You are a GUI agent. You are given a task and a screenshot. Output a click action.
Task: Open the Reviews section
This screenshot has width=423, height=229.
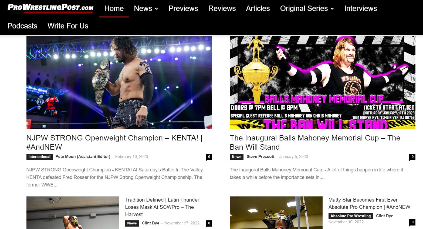[x=222, y=9]
